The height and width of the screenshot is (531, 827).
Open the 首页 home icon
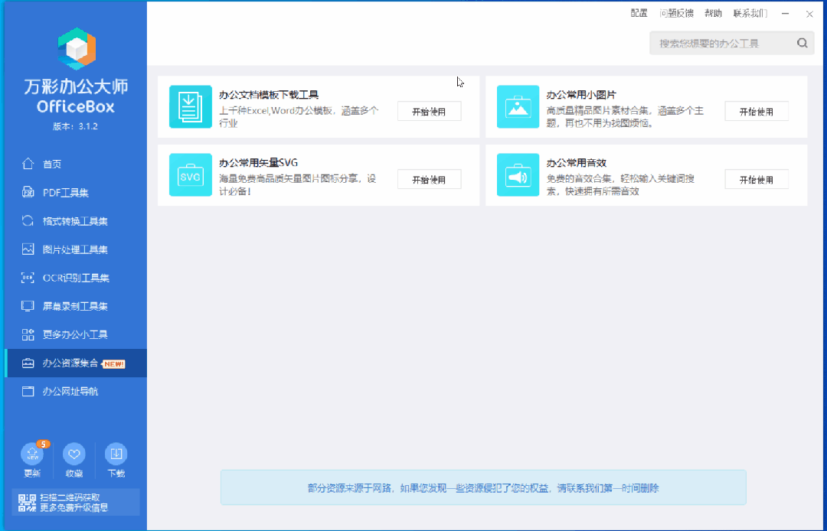28,164
